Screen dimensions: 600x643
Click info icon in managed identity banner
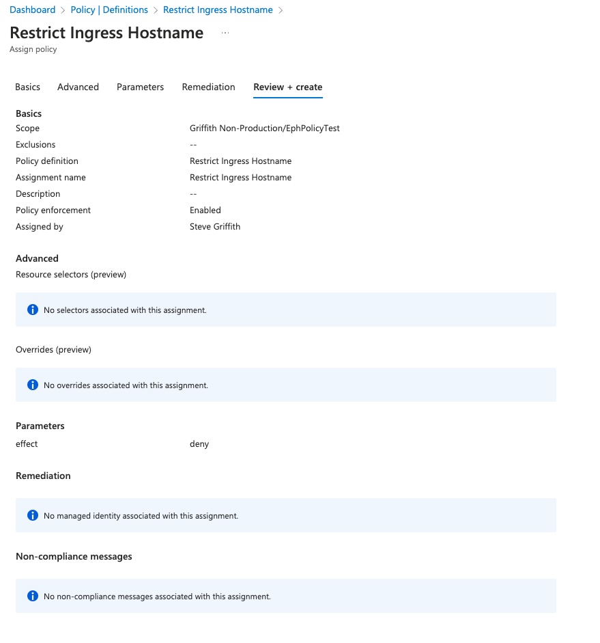[x=32, y=515]
